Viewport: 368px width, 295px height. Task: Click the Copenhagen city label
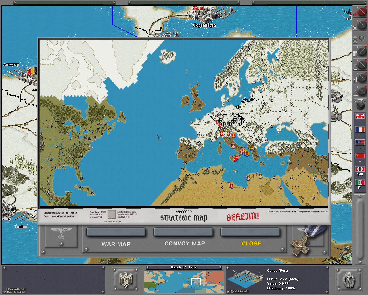pos(204,25)
